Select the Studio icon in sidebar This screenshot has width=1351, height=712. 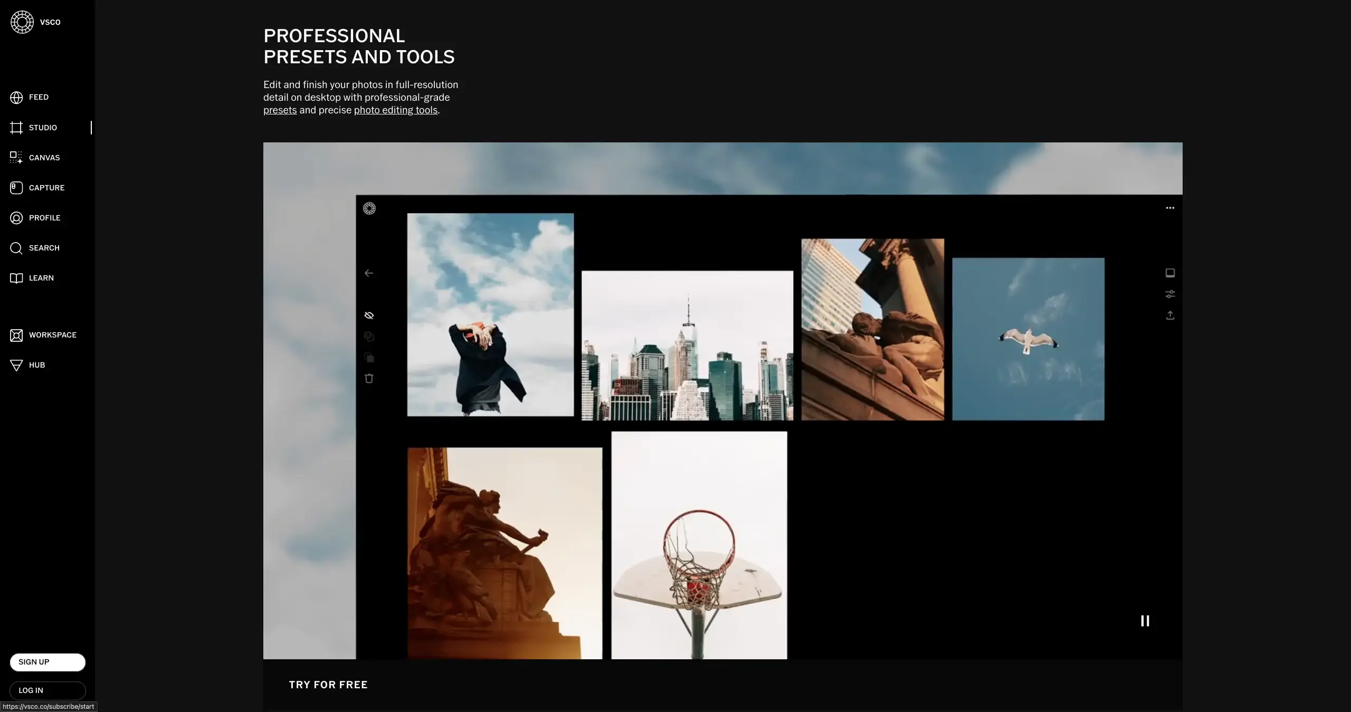coord(16,127)
